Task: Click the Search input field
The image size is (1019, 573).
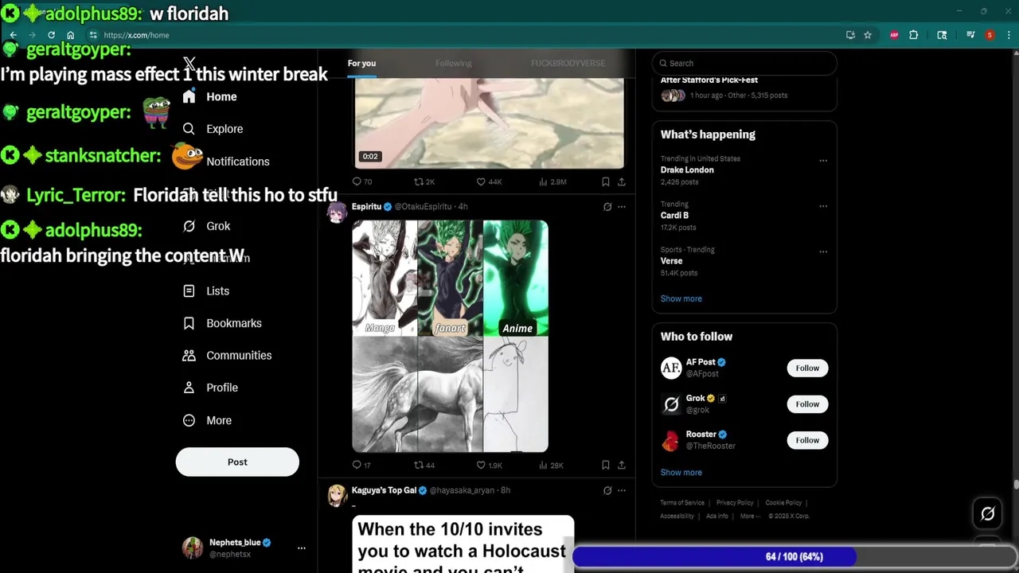Action: pos(744,63)
